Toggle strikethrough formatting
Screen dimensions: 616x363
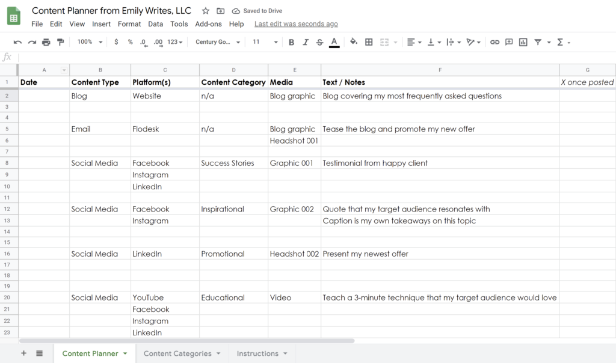(319, 42)
